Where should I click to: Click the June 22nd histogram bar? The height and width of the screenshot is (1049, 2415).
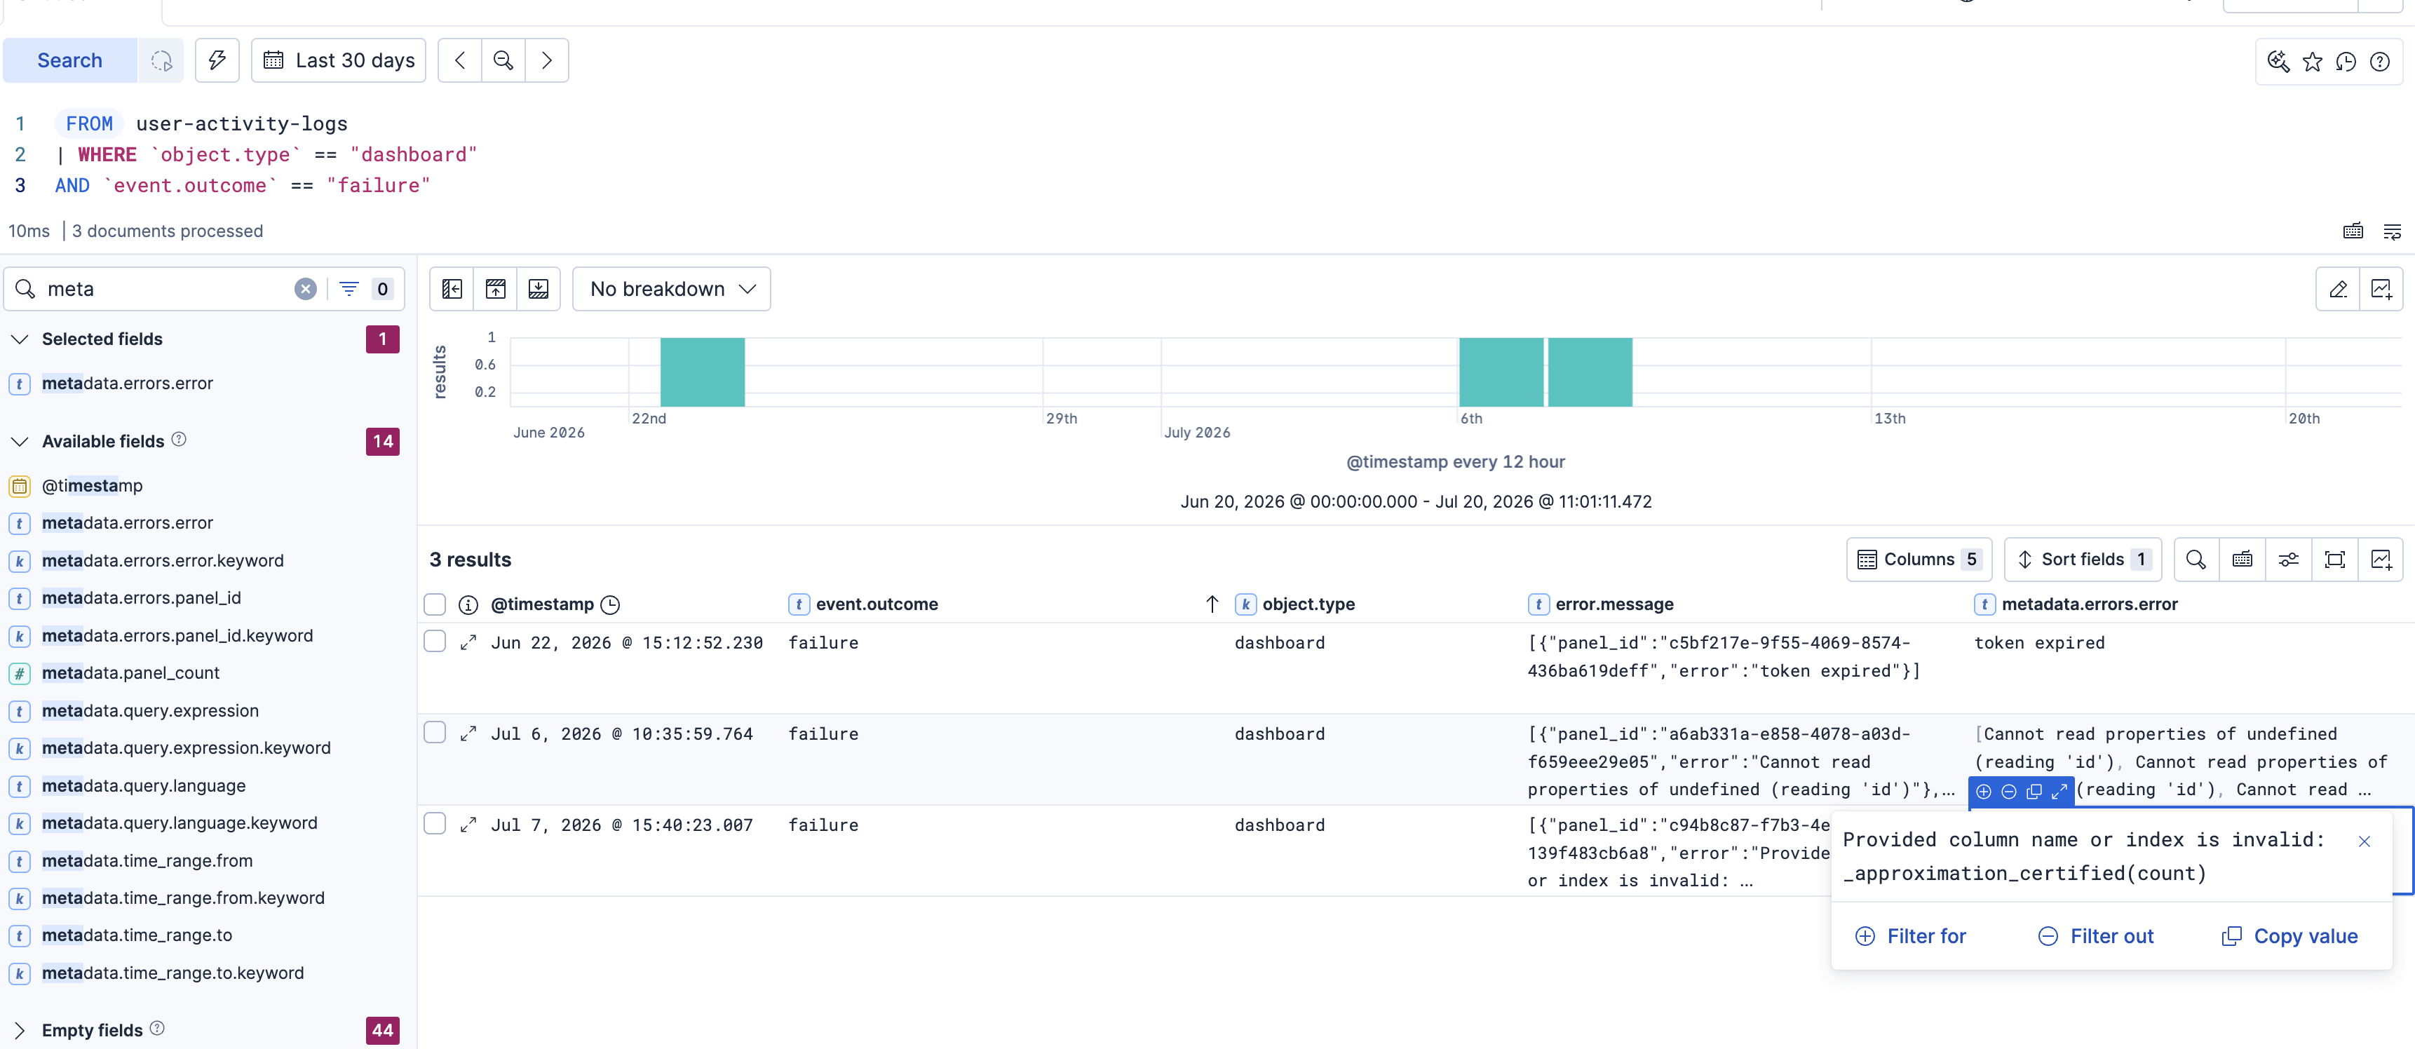pos(702,372)
